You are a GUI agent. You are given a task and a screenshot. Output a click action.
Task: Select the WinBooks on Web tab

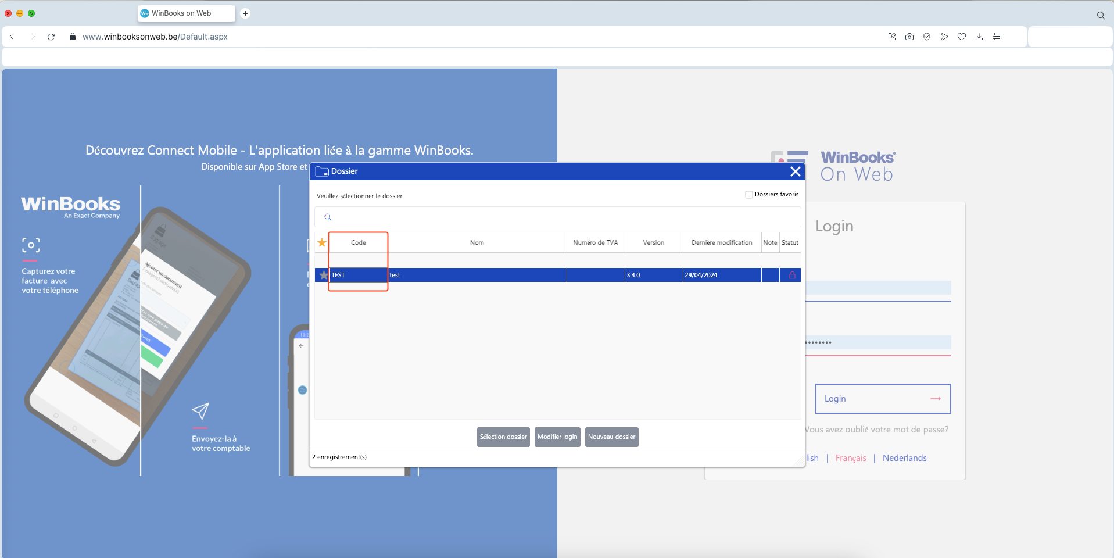coord(186,13)
